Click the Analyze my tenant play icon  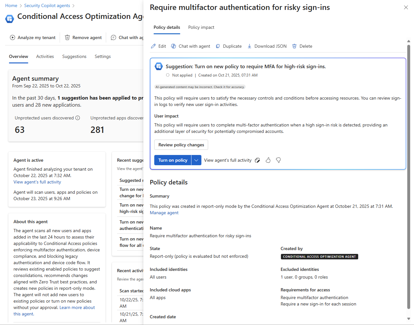pos(13,37)
